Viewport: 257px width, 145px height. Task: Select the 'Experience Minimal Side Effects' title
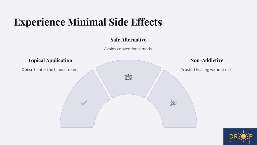tap(88, 22)
